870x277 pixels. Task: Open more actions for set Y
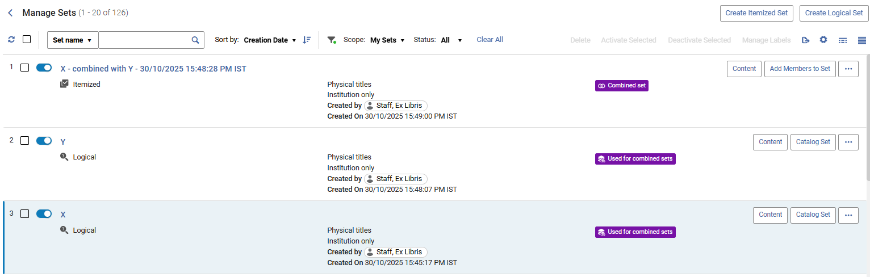(x=848, y=142)
